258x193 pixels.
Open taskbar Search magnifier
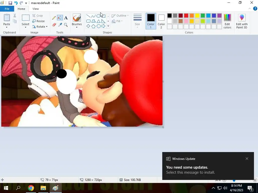point(18,188)
